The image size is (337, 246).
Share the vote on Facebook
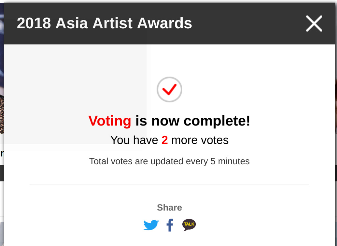(170, 225)
